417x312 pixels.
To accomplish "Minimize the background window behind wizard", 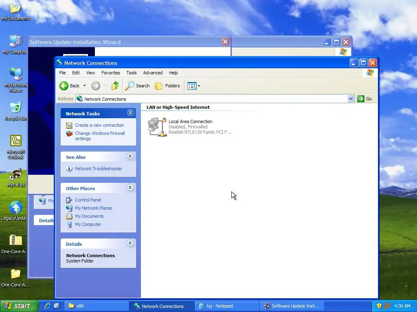I will 327,42.
